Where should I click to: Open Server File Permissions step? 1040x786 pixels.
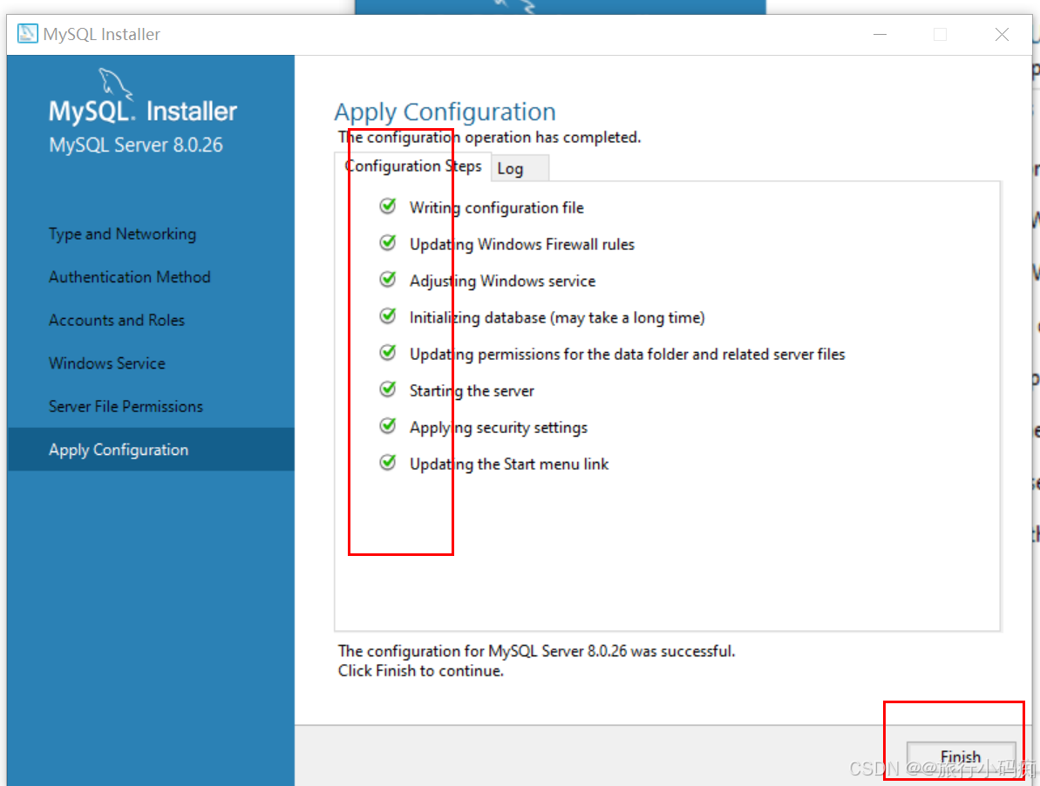point(126,406)
